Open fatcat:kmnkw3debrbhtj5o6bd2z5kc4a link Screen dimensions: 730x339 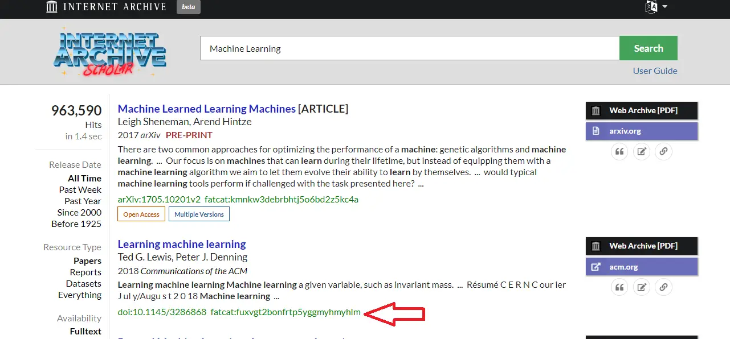(x=282, y=199)
